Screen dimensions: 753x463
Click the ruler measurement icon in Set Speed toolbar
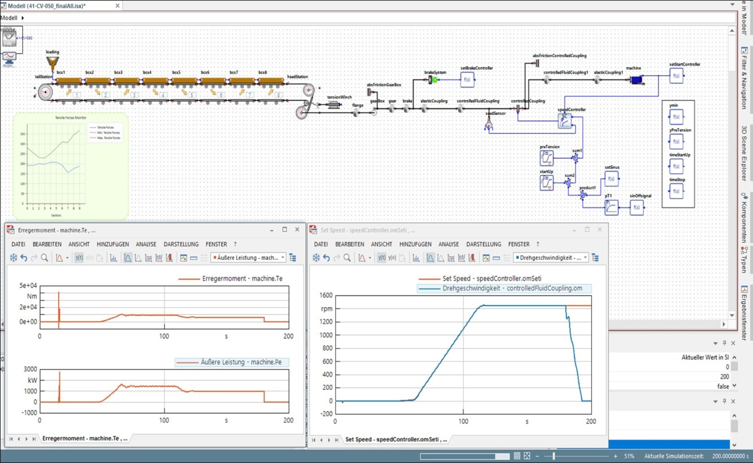[x=496, y=258]
